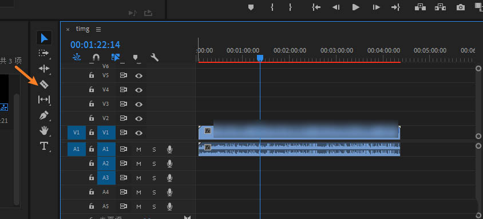Select the Hand tool
Image resolution: width=483 pixels, height=219 pixels.
click(x=44, y=131)
